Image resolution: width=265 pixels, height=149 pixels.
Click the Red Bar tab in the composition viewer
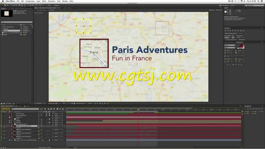click(52, 10)
